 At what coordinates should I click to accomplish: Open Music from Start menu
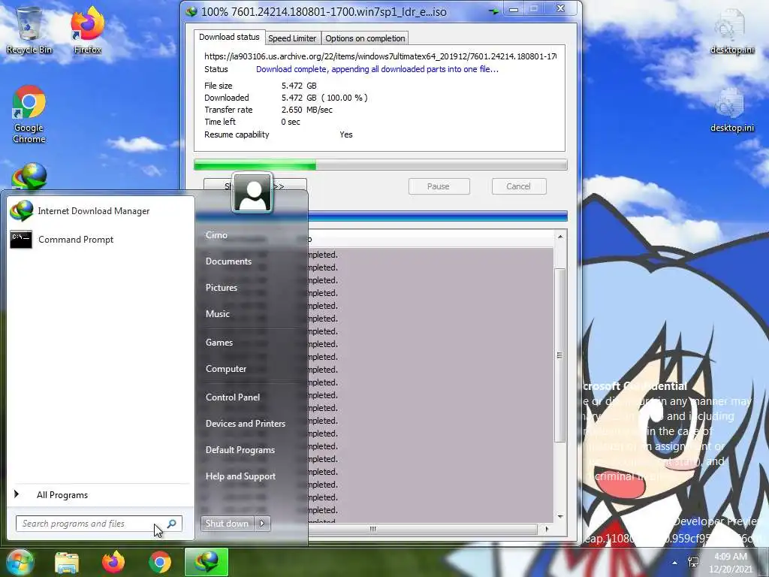[x=218, y=314]
